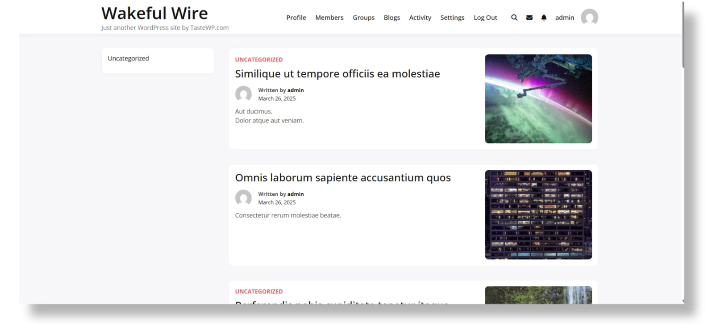
Task: Click the admin avatar in header
Action: [x=589, y=17]
